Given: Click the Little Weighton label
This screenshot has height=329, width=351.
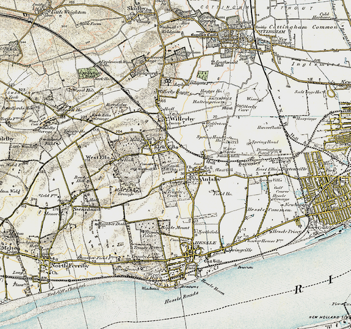Looking at the screenshot, I should pos(68,12).
